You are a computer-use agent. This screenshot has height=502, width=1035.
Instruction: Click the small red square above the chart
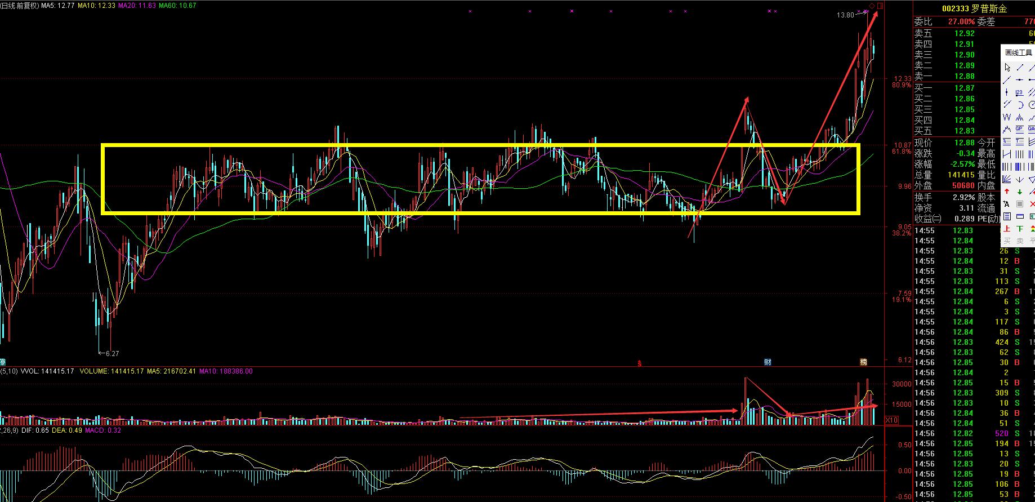(x=880, y=6)
